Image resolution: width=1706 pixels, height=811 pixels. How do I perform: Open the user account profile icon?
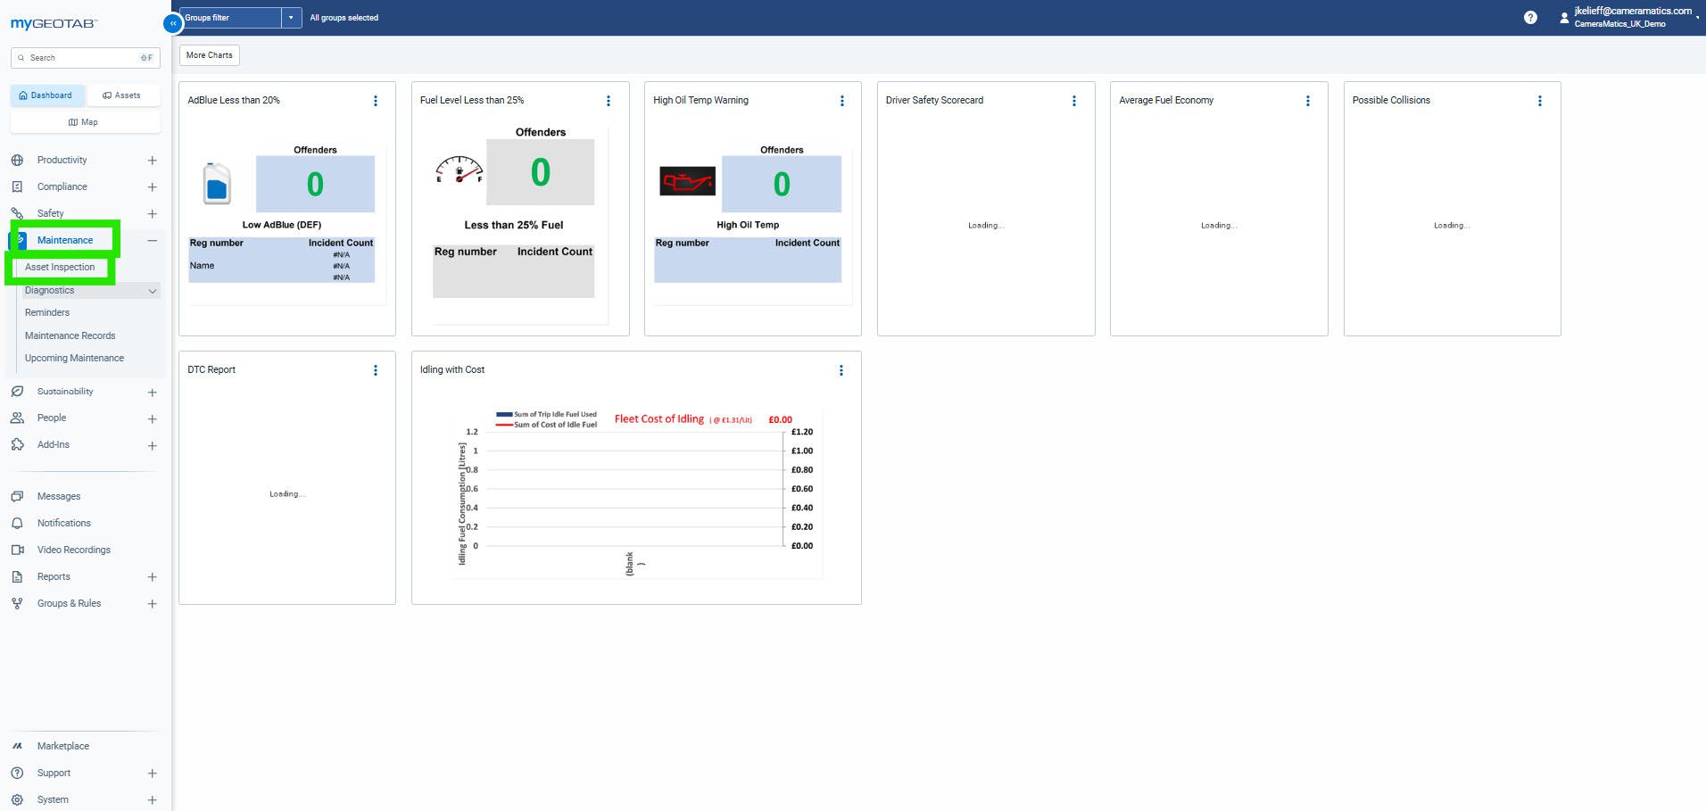point(1563,18)
